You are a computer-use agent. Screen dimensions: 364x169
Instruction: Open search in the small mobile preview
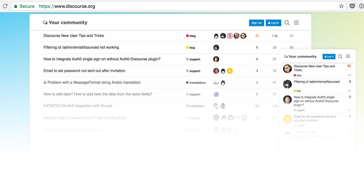tap(340, 57)
